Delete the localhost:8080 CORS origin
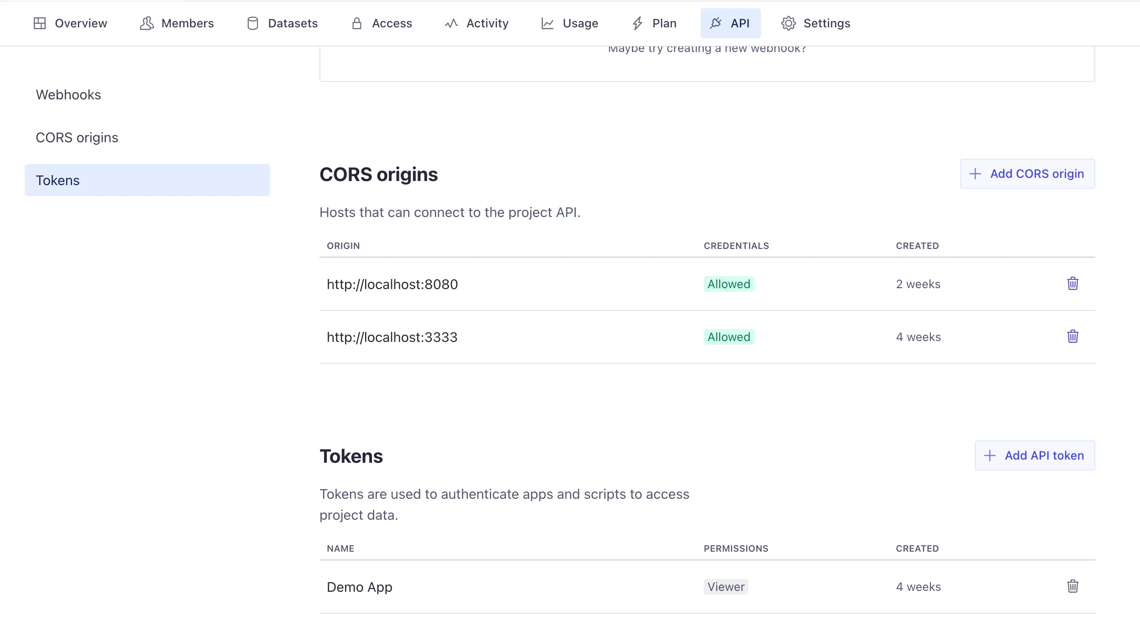The width and height of the screenshot is (1140, 631). point(1072,284)
